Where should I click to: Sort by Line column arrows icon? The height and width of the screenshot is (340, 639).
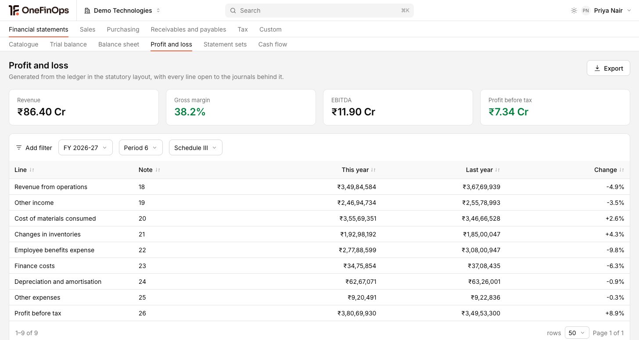[32, 170]
